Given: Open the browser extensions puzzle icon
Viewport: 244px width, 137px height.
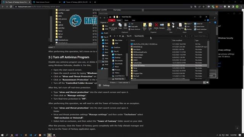Looking at the screenshot, I should 229,7.
